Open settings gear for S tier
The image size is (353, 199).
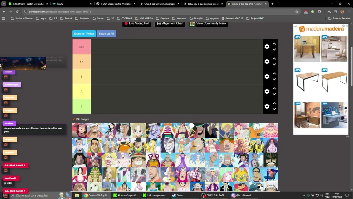[x=267, y=77]
